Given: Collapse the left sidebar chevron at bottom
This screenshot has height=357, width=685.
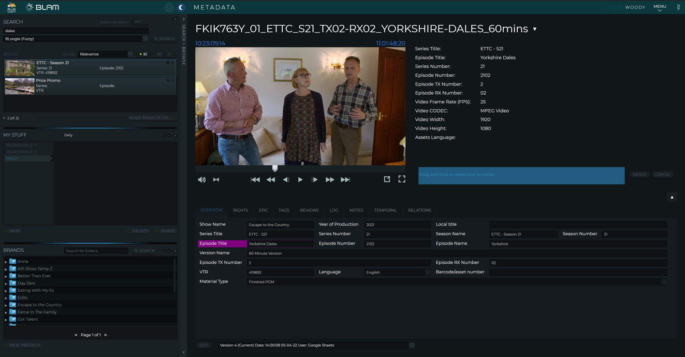Looking at the screenshot, I should (183, 352).
